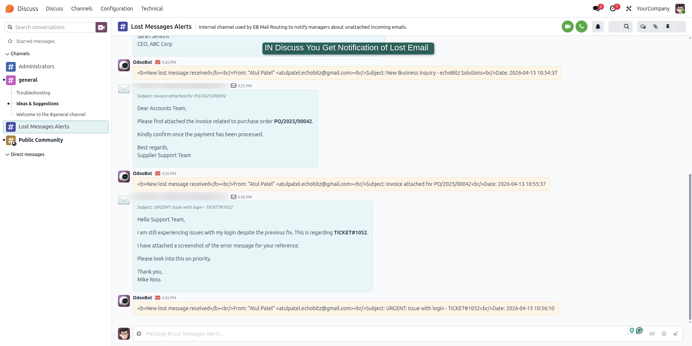Show threads using the chat bubbles icon

[643, 27]
